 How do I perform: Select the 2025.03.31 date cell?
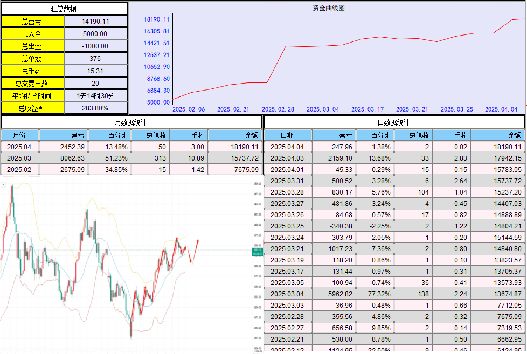(288, 181)
